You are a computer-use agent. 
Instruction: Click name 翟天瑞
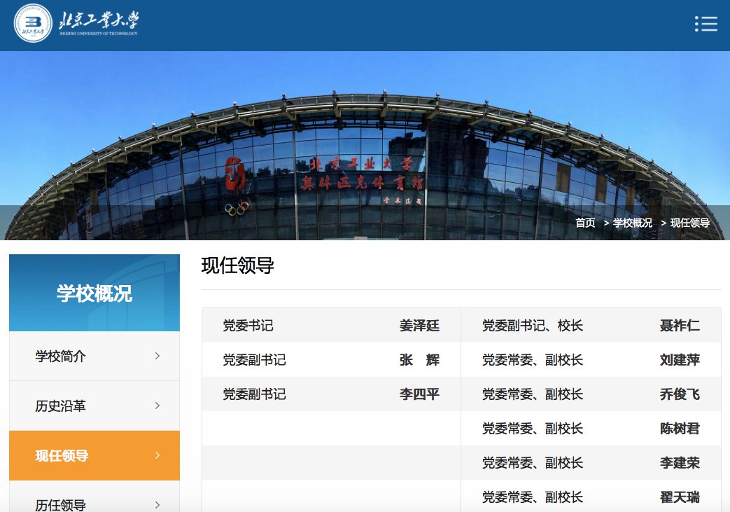click(680, 497)
